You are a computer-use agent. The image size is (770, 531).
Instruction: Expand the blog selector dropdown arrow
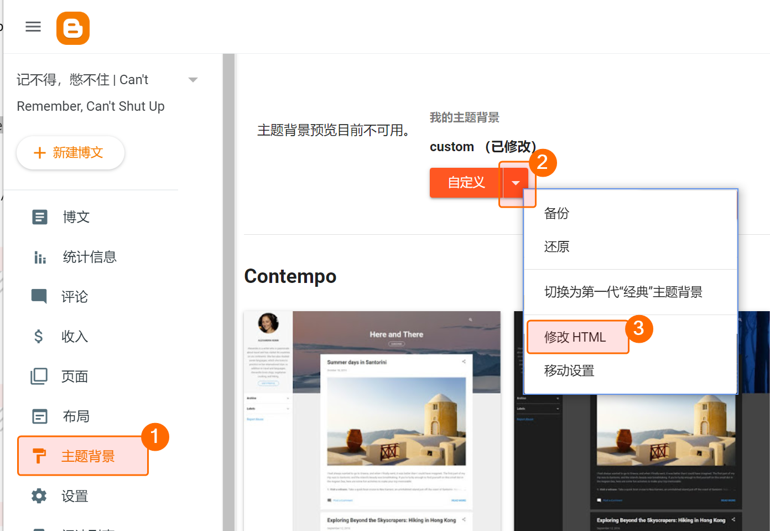[193, 80]
